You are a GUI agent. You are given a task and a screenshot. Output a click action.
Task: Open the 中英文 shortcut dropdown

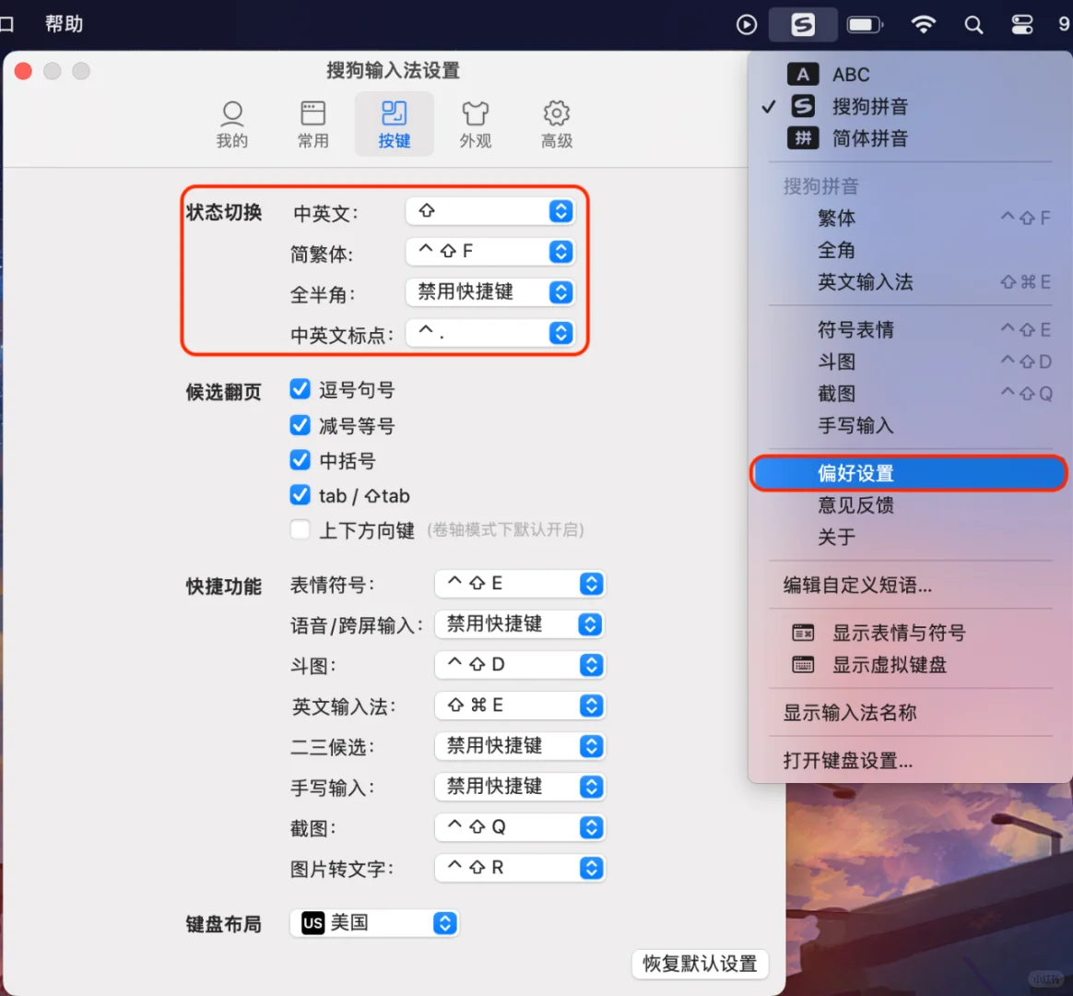489,211
